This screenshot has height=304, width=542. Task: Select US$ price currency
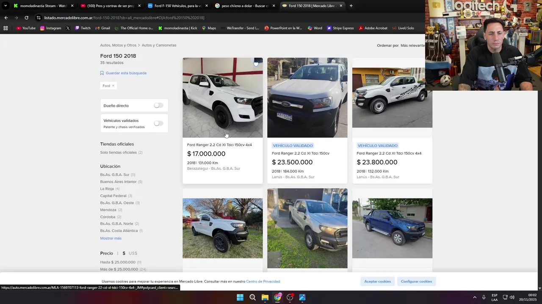pyautogui.click(x=133, y=253)
